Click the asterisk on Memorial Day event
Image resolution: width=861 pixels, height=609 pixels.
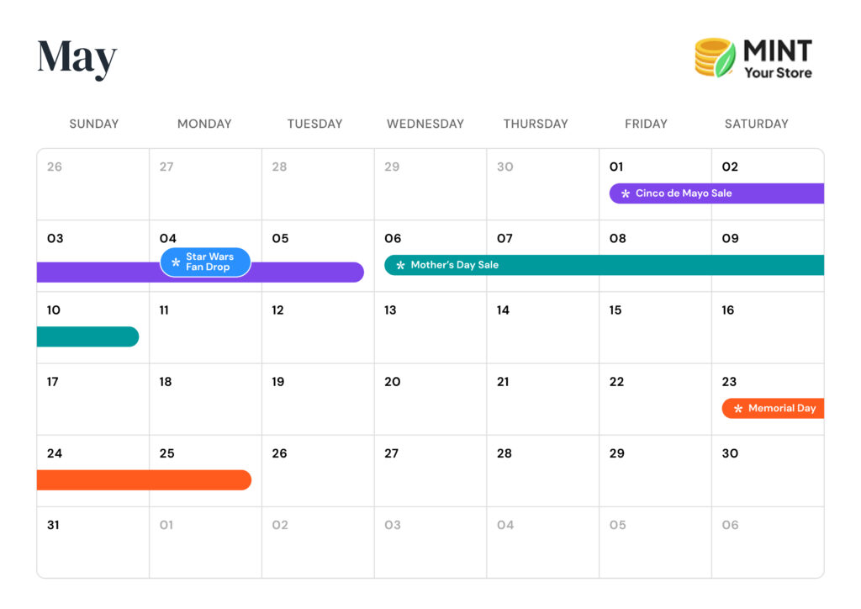click(x=738, y=409)
